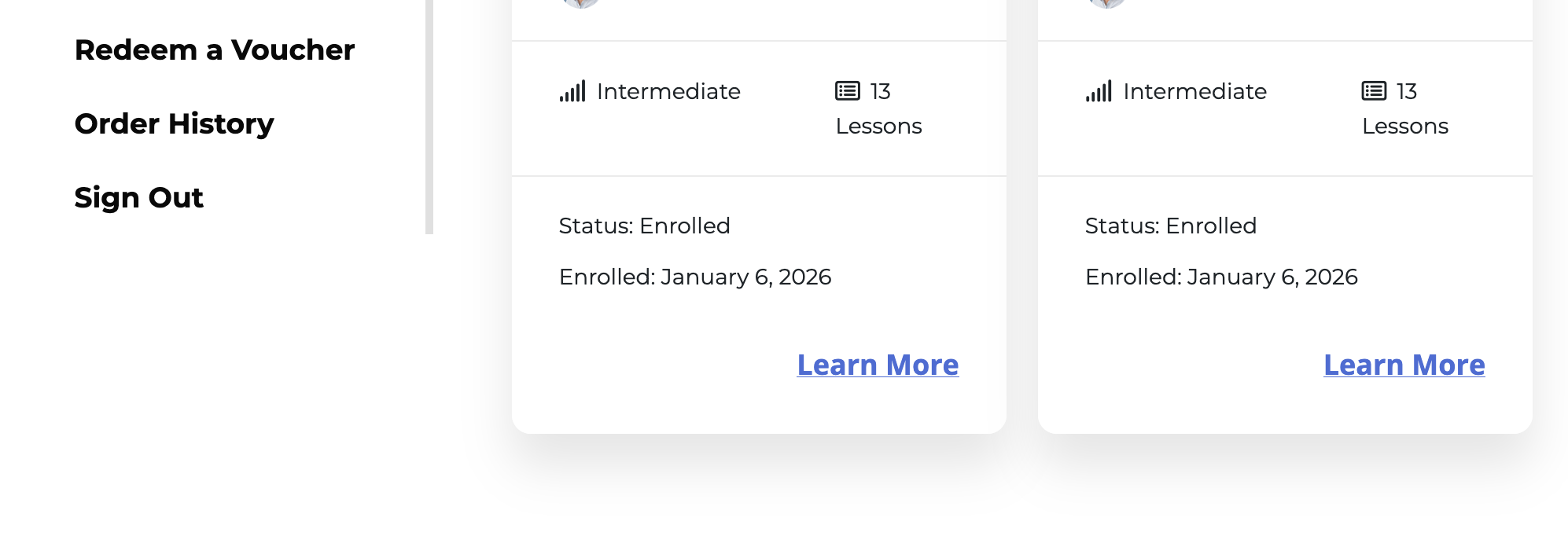Image resolution: width=1568 pixels, height=547 pixels.
Task: Click the first card's lessons list icon
Action: [x=847, y=91]
